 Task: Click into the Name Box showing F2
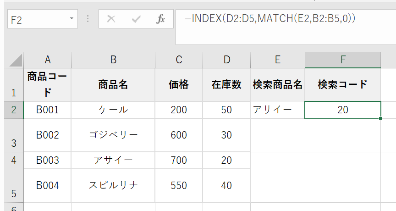click(x=37, y=19)
